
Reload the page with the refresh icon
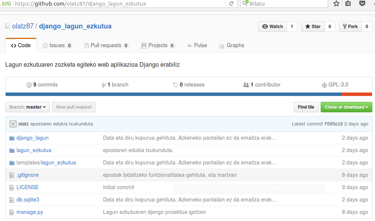231,4
